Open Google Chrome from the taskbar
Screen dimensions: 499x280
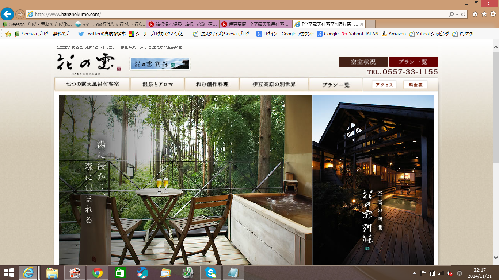tap(97, 273)
